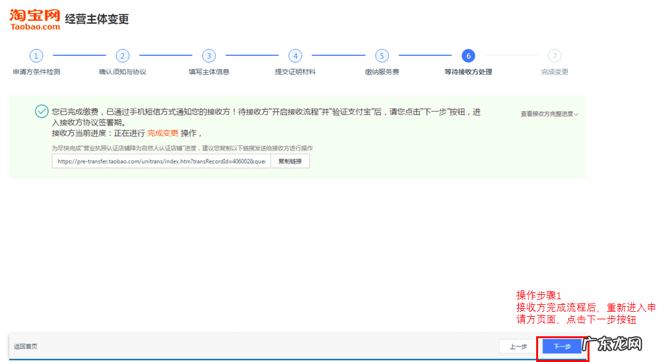Select the greyed step 7 完成变更 circle
Image resolution: width=666 pixels, height=362 pixels.
pos(554,56)
